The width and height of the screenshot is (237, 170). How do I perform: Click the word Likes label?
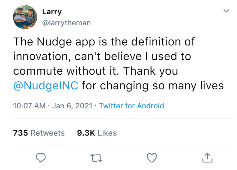(x=107, y=133)
